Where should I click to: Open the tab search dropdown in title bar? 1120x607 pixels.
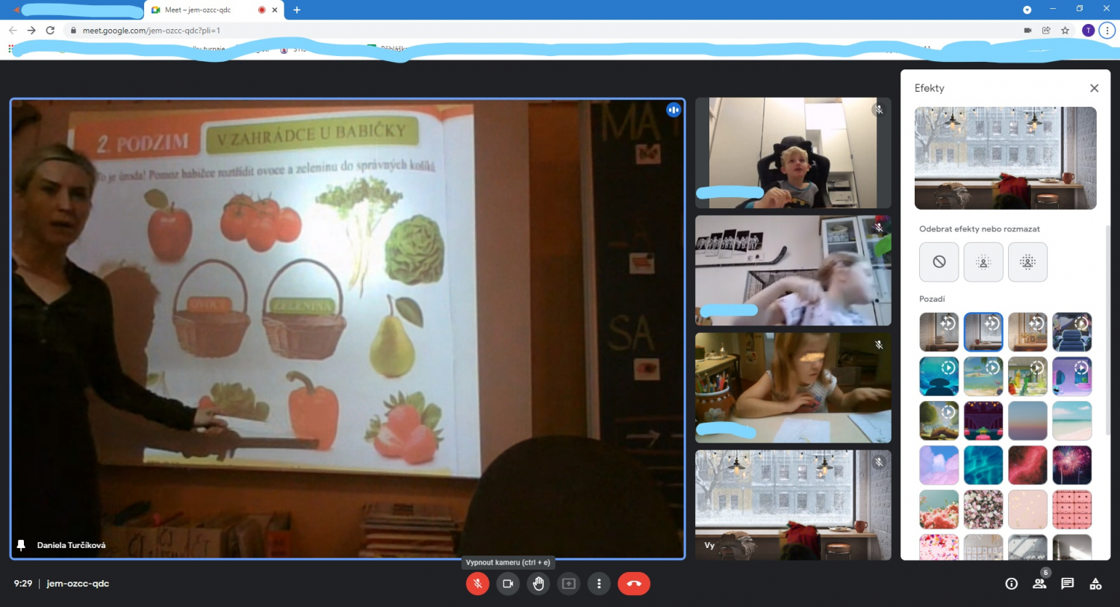[1027, 10]
